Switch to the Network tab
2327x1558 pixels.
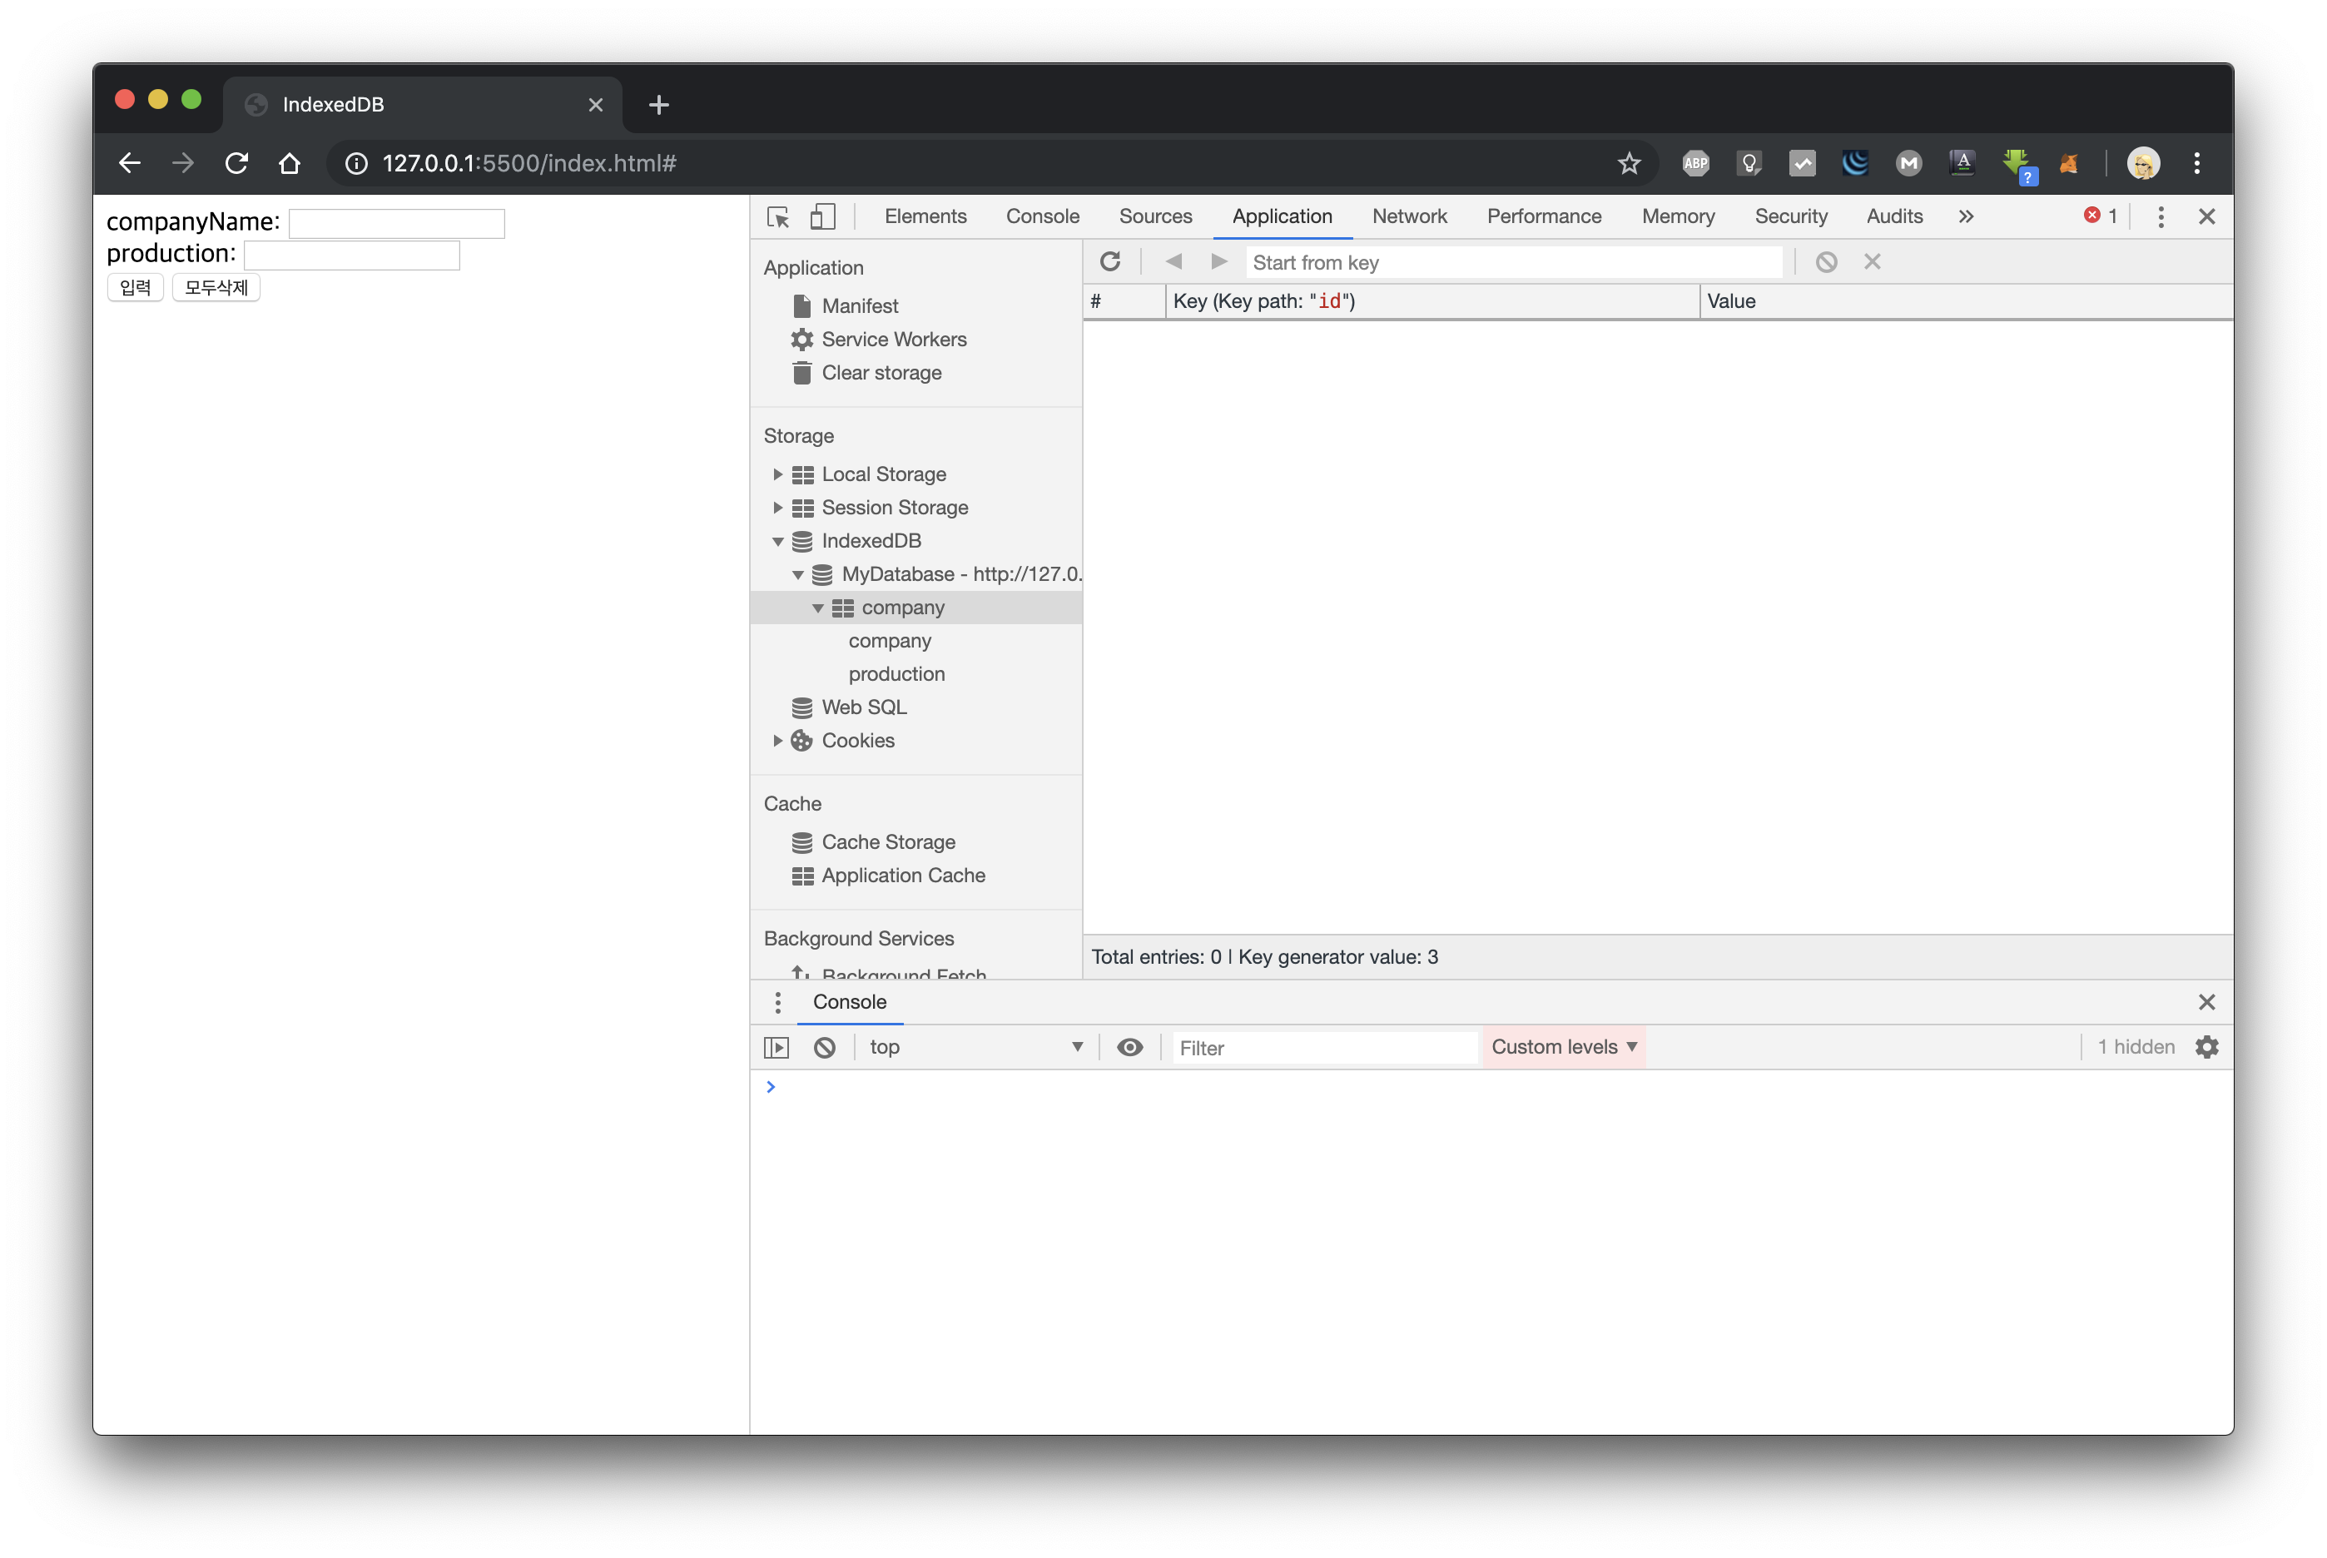pos(1408,216)
